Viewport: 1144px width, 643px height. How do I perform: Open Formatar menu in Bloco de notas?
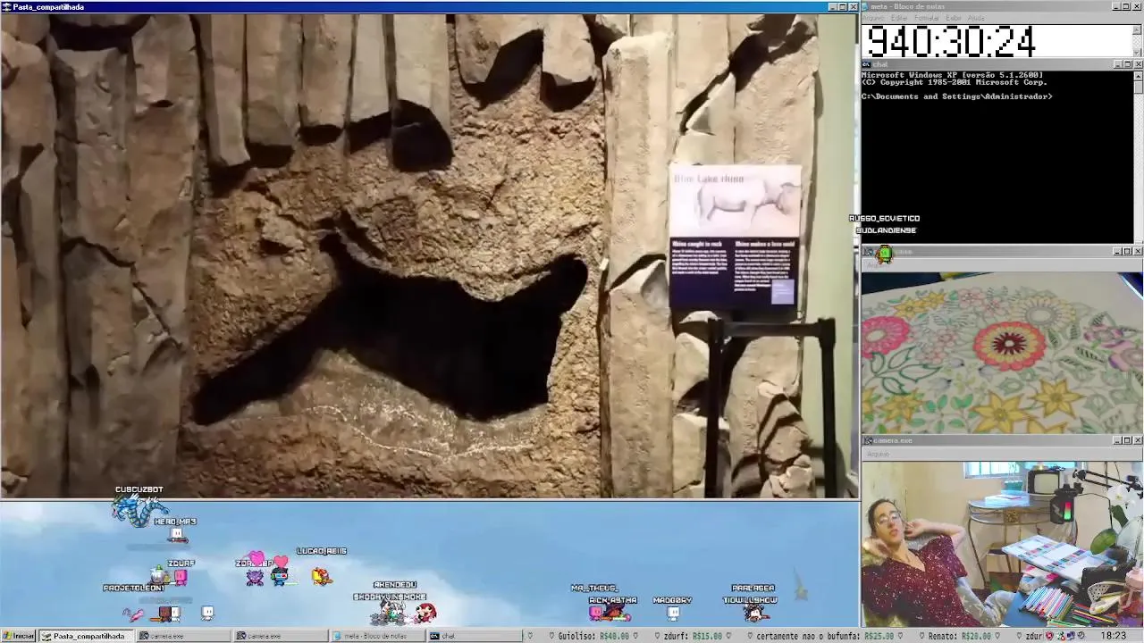coord(927,18)
